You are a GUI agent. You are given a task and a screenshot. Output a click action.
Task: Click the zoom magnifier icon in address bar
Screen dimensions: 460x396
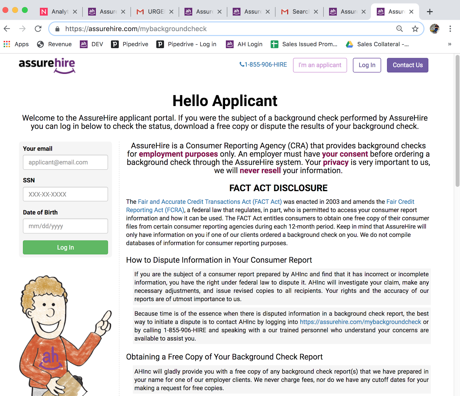(399, 29)
